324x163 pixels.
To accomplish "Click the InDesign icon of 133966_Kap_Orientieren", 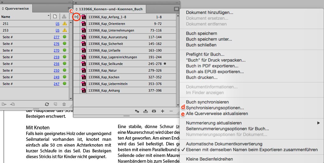I will 83,24.
